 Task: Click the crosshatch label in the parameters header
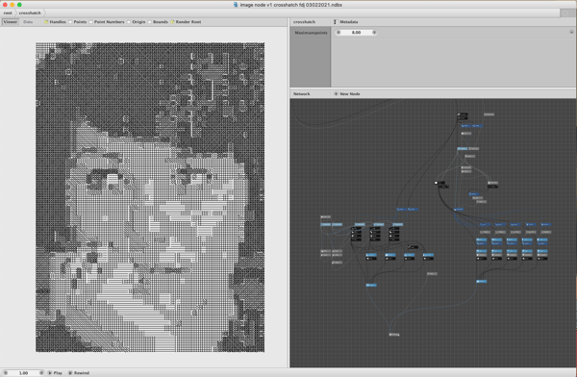(x=304, y=22)
